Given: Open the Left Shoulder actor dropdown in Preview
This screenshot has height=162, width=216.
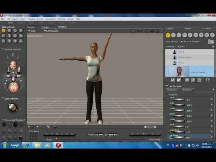Looking at the screenshot, I should pos(51,31).
